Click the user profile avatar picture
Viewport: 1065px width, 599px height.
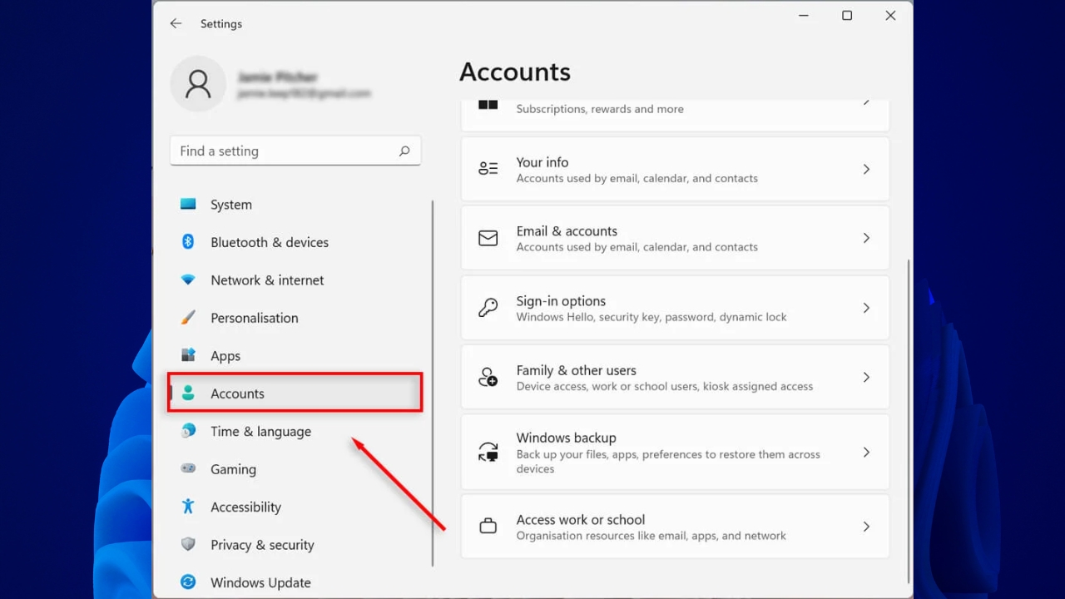tap(198, 84)
